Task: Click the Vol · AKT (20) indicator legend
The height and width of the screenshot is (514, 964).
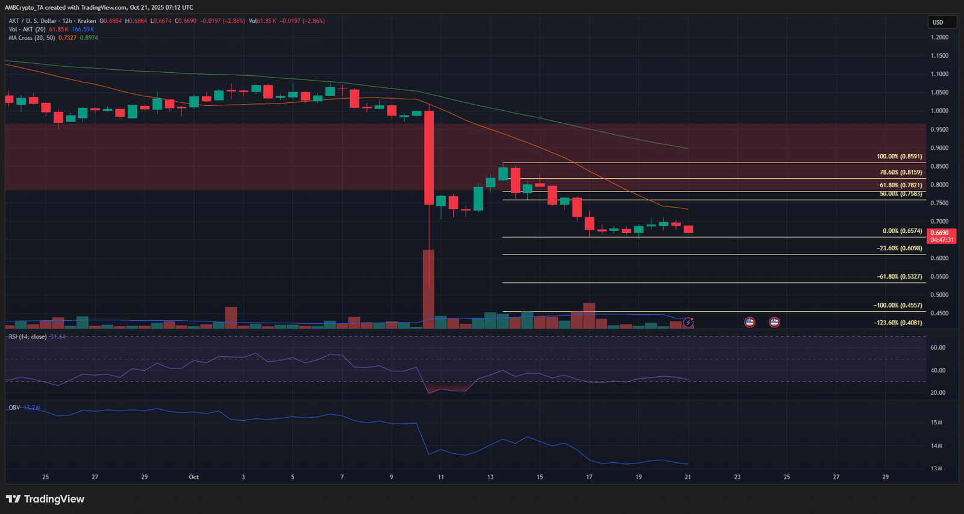Action: [x=27, y=29]
